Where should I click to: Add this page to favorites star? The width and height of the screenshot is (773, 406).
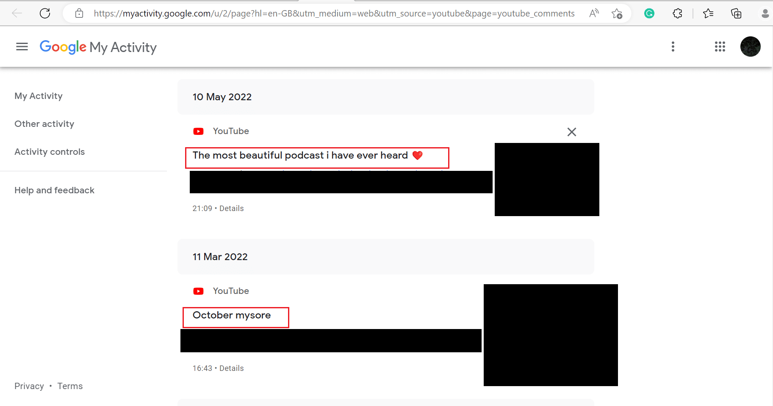click(617, 14)
